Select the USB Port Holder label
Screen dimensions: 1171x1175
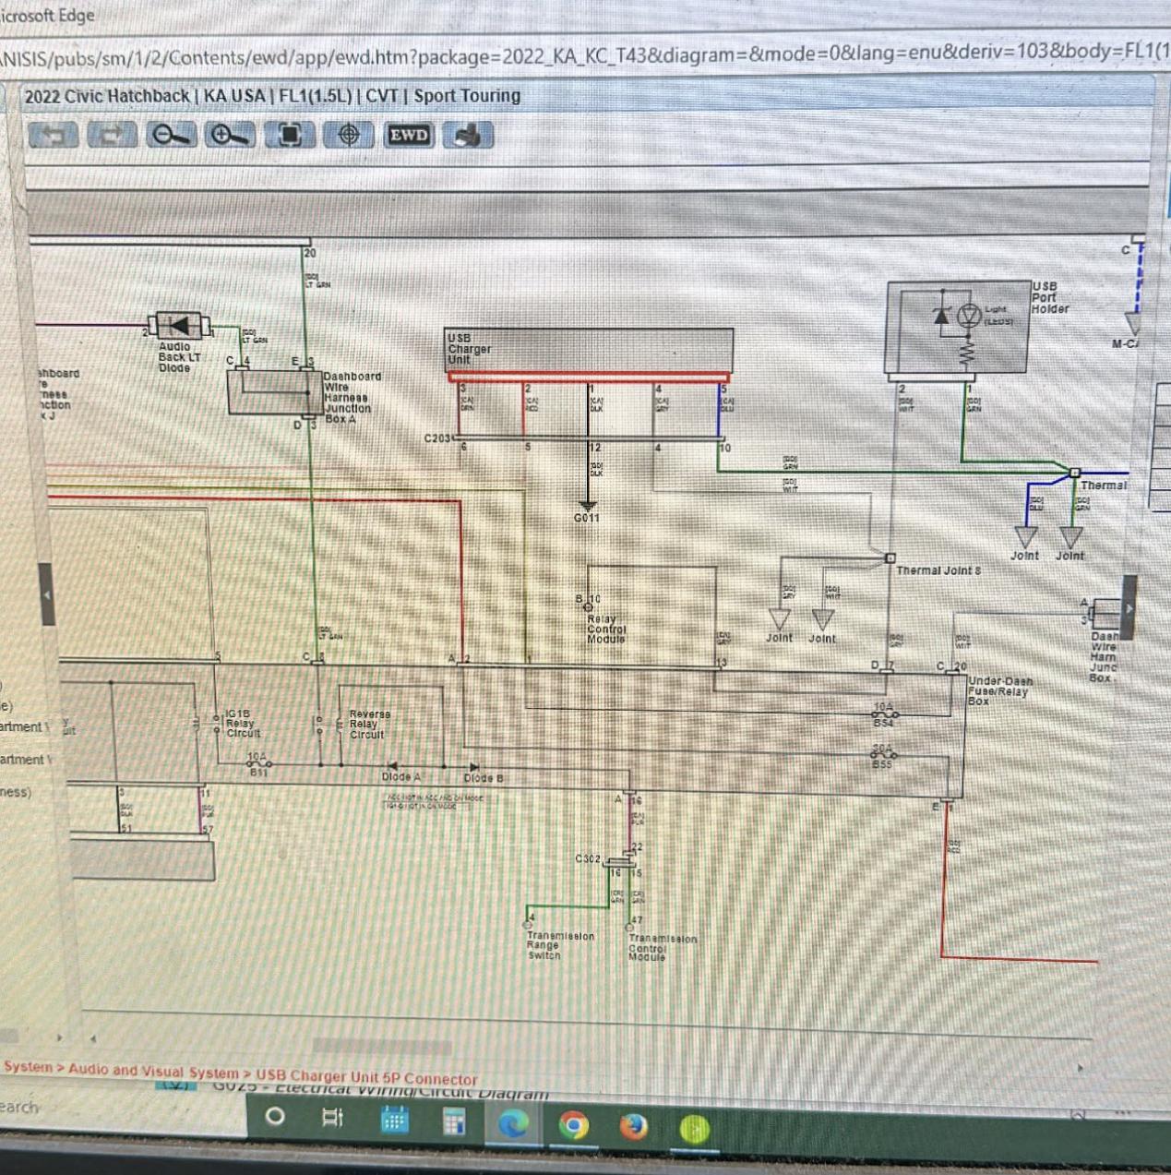pos(1050,298)
